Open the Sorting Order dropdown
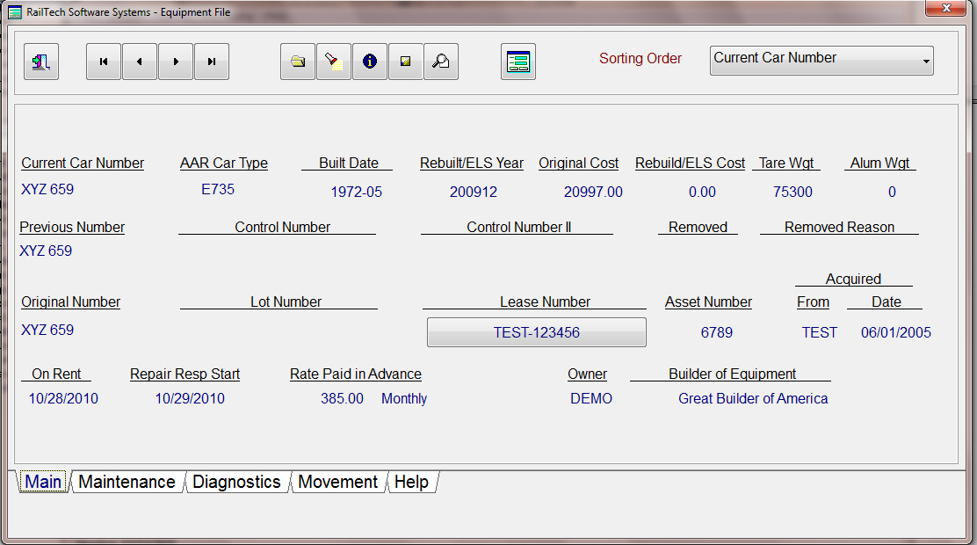977x545 pixels. pos(821,61)
